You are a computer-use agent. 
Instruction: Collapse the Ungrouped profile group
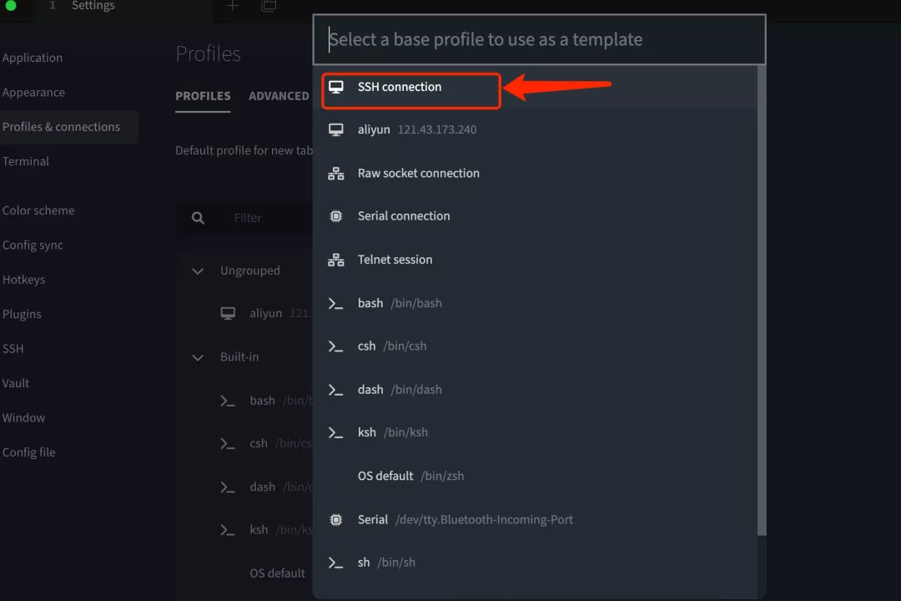[198, 271]
